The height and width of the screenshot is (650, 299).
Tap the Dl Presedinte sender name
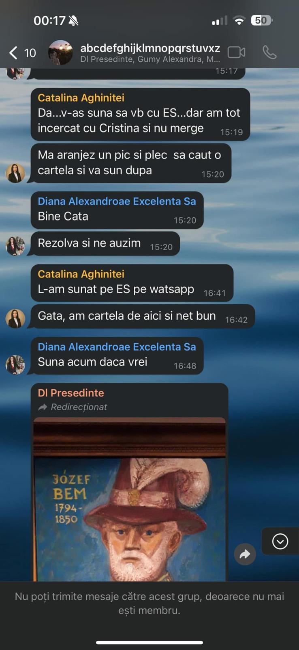[x=71, y=393]
